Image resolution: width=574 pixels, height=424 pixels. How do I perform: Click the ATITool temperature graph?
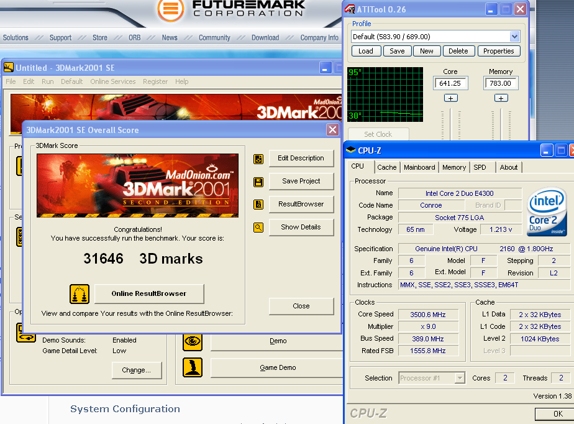[385, 94]
